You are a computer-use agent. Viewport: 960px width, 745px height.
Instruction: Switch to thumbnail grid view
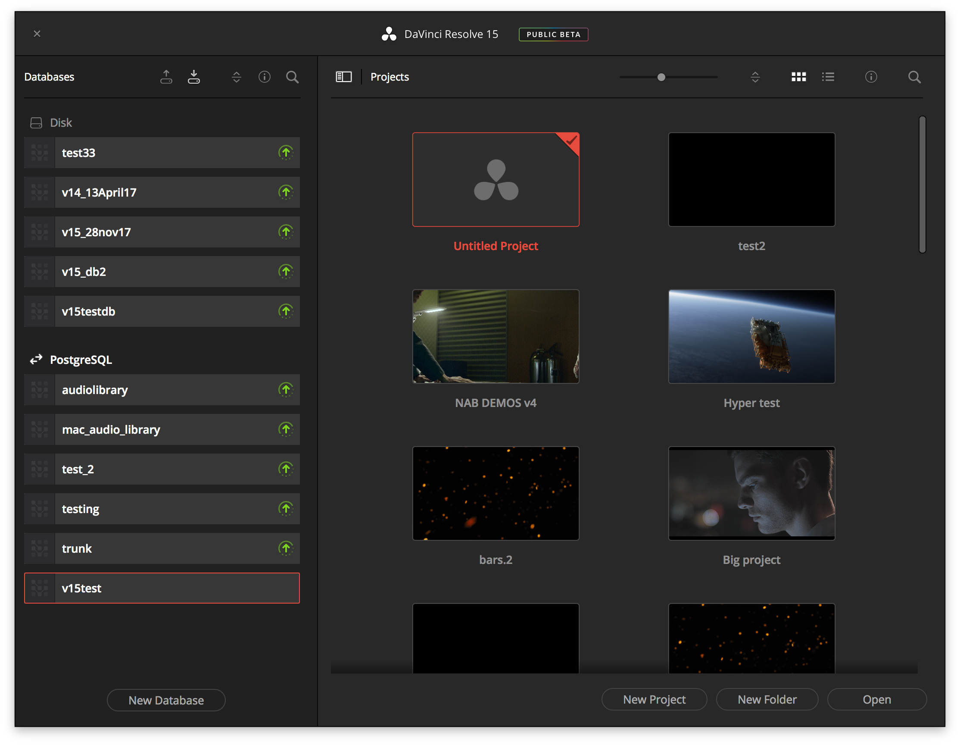[x=799, y=77]
